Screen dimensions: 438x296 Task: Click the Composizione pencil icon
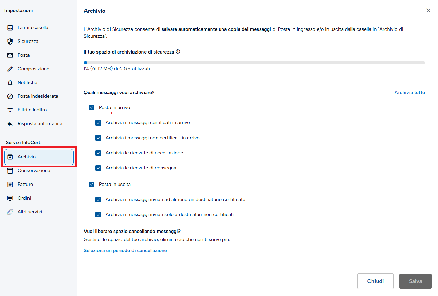pos(10,69)
